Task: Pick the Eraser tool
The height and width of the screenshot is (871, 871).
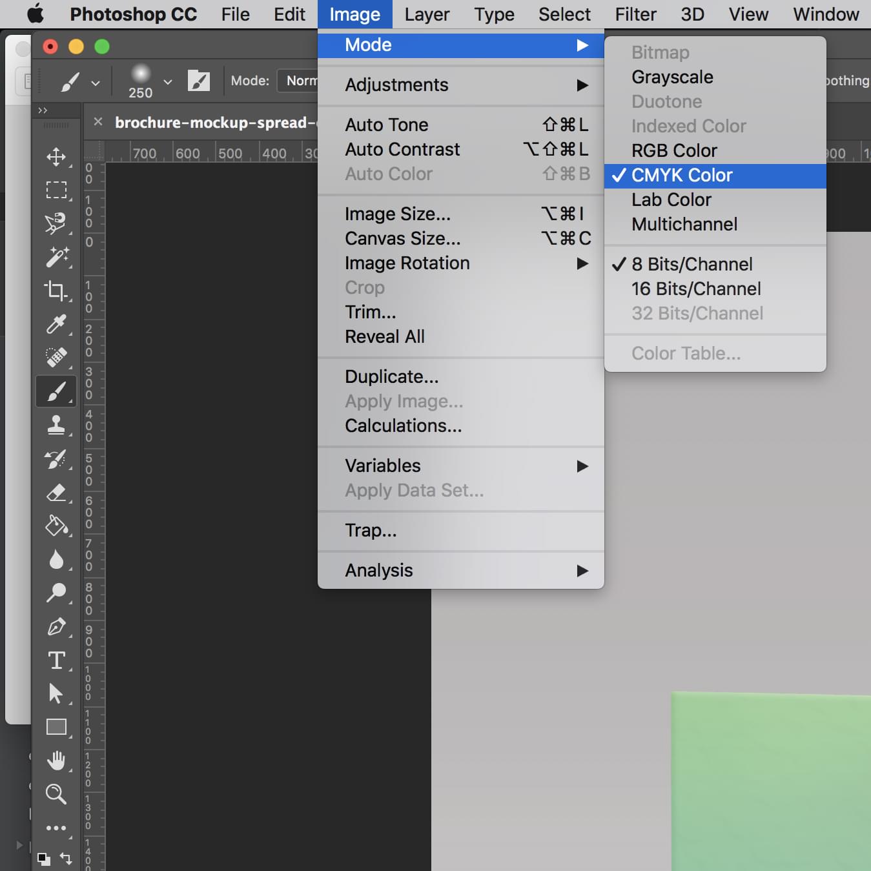Action: 56,493
